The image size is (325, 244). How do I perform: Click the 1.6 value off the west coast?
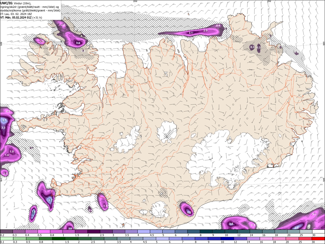pyautogui.click(x=7, y=155)
